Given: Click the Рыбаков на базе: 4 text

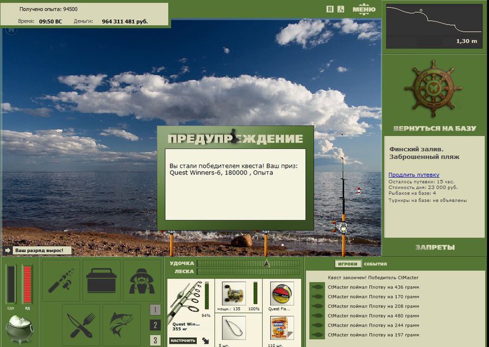Looking at the screenshot, I should (412, 193).
